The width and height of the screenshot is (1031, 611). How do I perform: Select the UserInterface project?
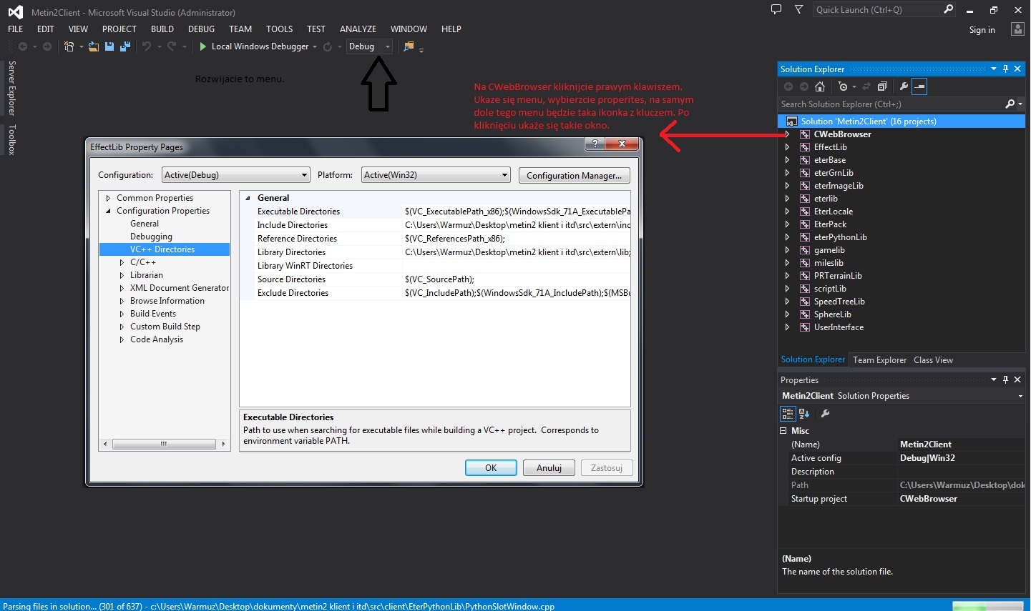(x=839, y=327)
